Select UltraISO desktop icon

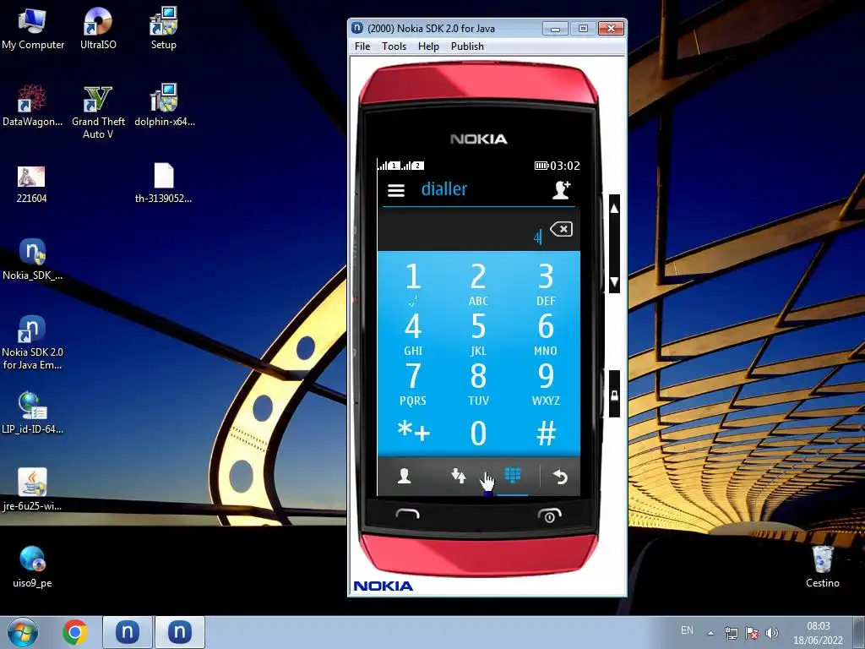point(98,30)
